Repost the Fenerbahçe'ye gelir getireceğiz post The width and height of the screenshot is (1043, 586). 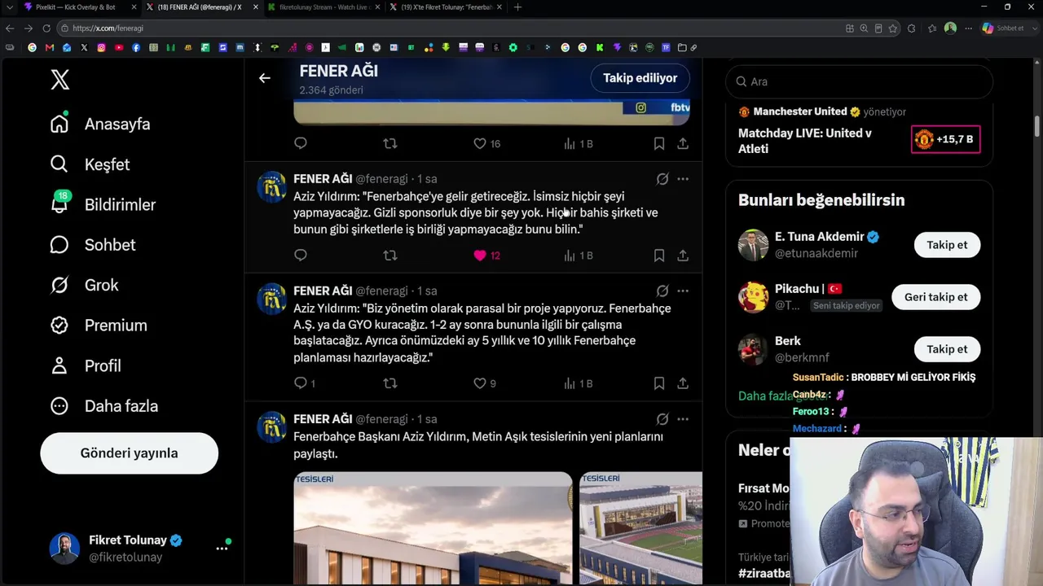[390, 256]
